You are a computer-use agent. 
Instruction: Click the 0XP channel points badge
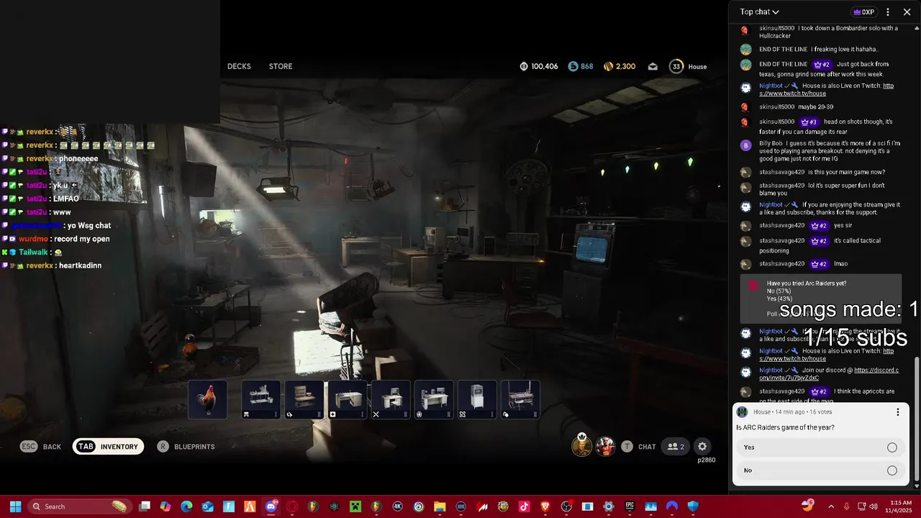tap(863, 12)
